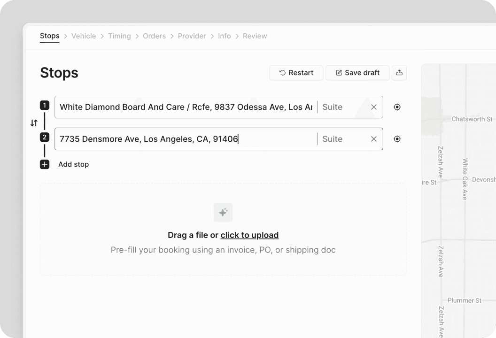Click the sparkle icon in the upload box
The height and width of the screenshot is (338, 496).
click(x=223, y=212)
